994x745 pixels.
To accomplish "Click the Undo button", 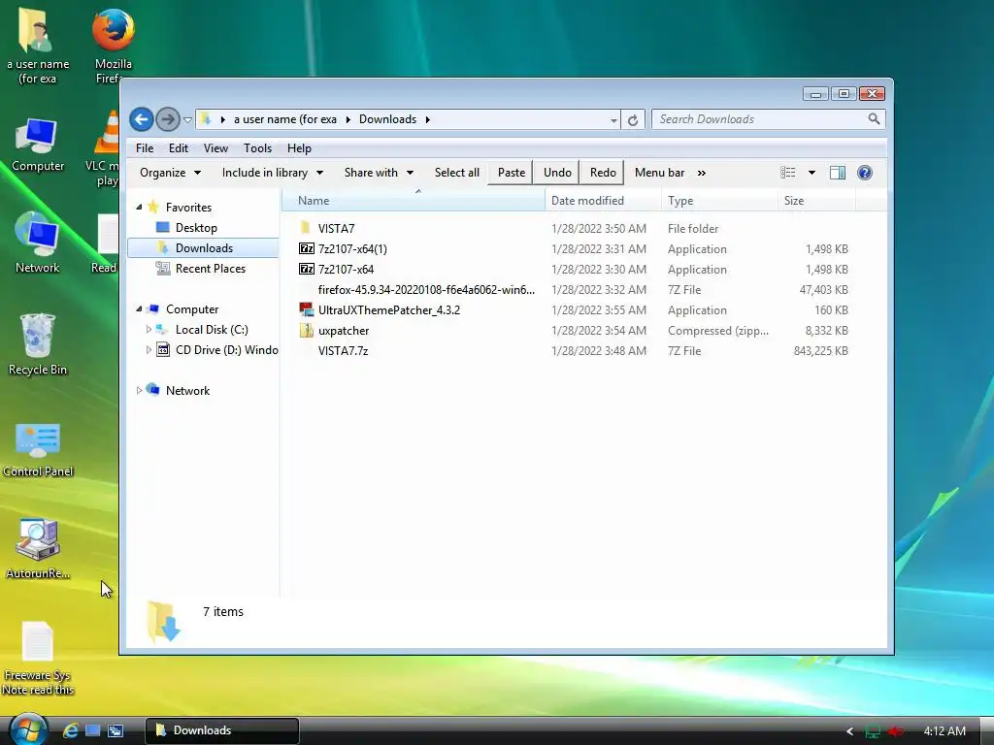I will [557, 173].
